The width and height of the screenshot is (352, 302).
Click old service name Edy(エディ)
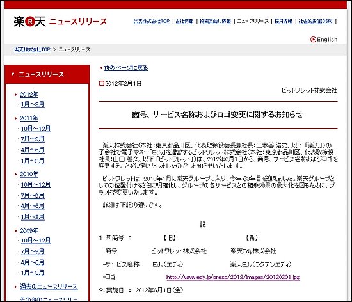[168, 264]
